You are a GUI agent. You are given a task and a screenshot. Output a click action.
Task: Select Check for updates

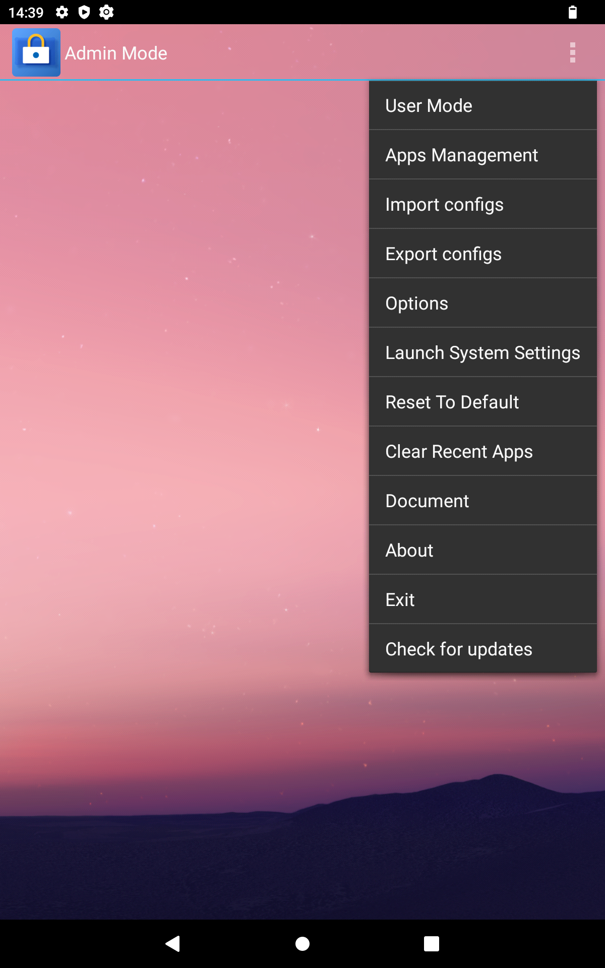click(482, 649)
